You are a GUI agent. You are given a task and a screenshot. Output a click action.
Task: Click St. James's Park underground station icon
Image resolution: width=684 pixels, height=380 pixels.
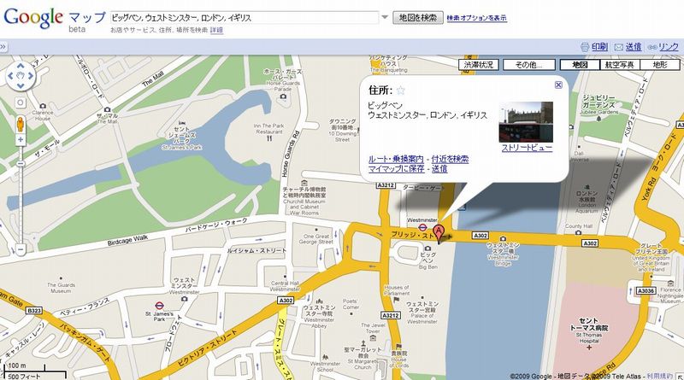pyautogui.click(x=159, y=306)
